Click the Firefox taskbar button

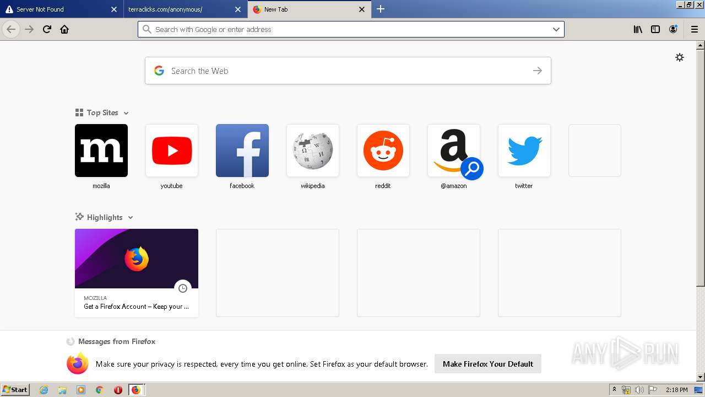point(137,390)
